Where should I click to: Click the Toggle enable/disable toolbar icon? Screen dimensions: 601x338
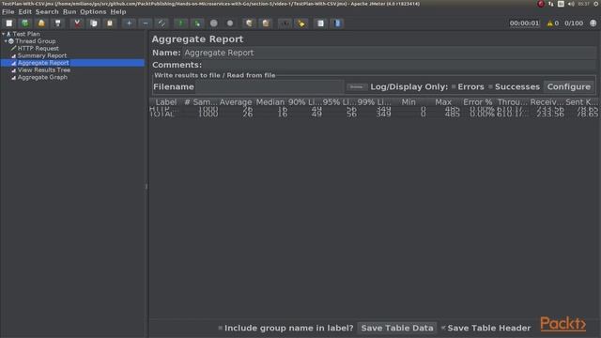point(162,23)
